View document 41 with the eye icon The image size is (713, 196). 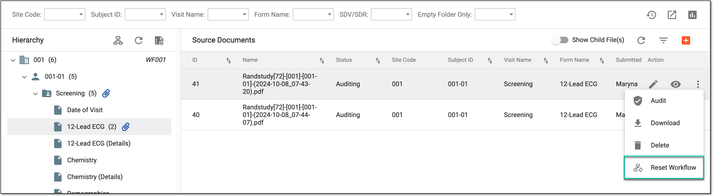pyautogui.click(x=675, y=84)
